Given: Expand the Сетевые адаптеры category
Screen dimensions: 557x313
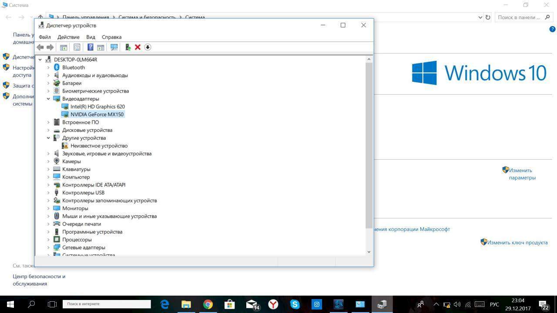Looking at the screenshot, I should point(48,247).
